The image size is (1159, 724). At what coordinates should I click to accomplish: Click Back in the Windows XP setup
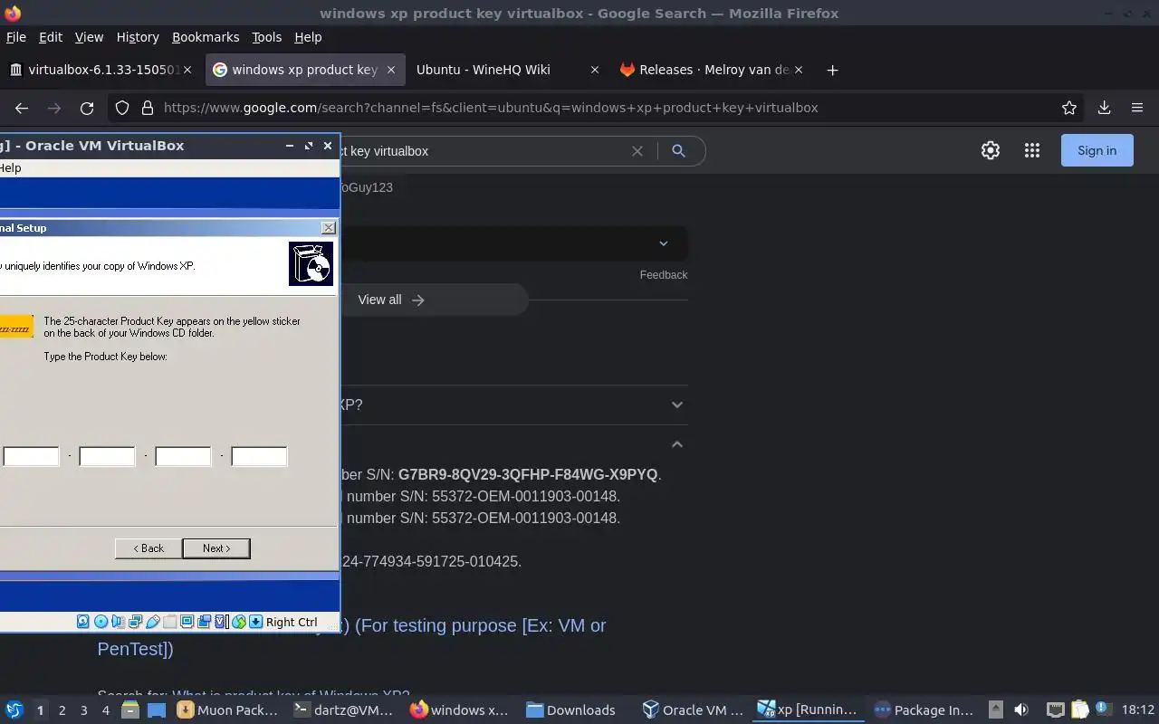(148, 548)
